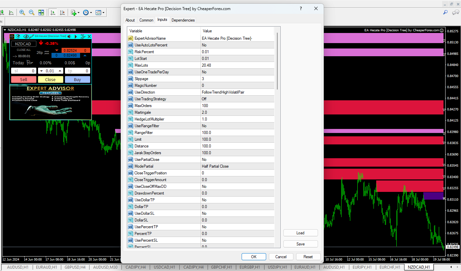Open the search magnifier at top right
Screen dimensions: 461x271
446,12
